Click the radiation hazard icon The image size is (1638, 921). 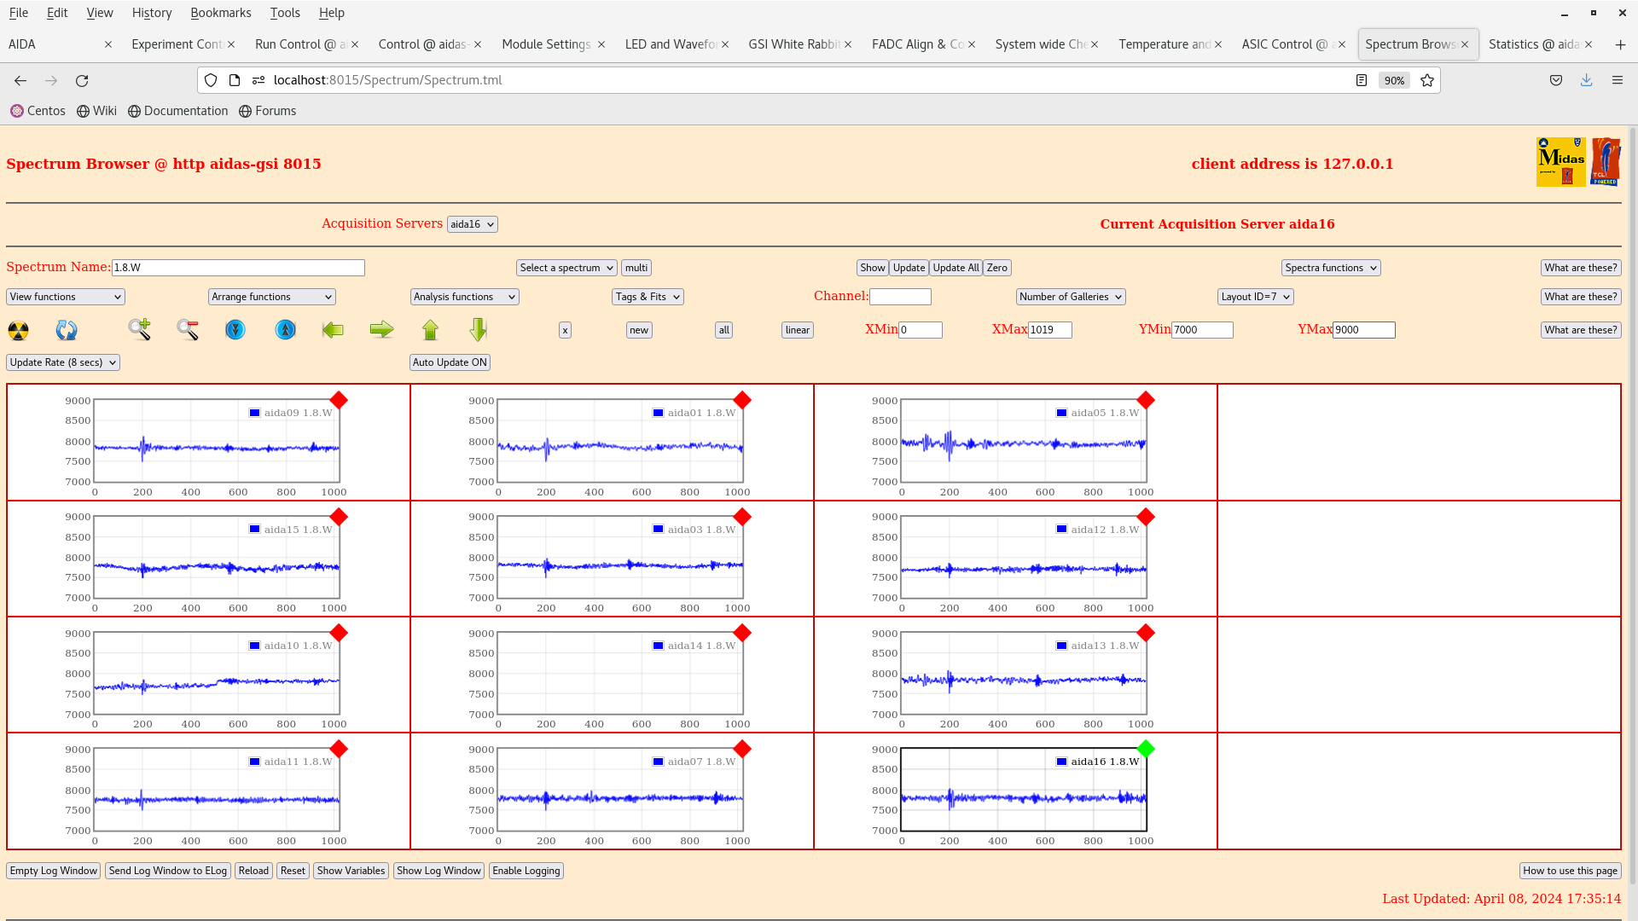click(18, 330)
